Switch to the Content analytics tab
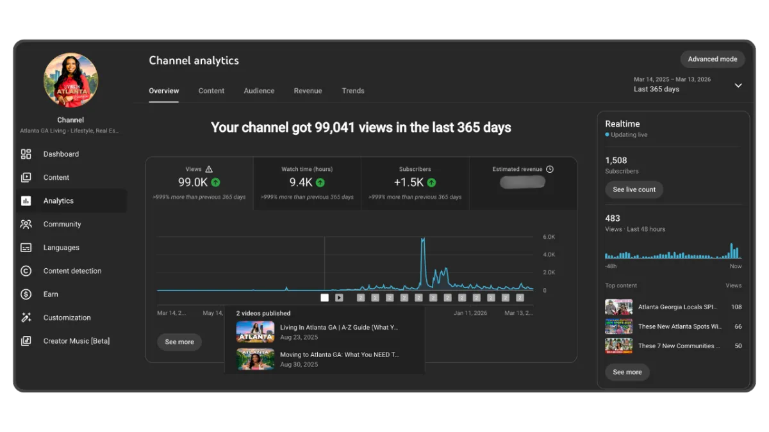 (211, 91)
